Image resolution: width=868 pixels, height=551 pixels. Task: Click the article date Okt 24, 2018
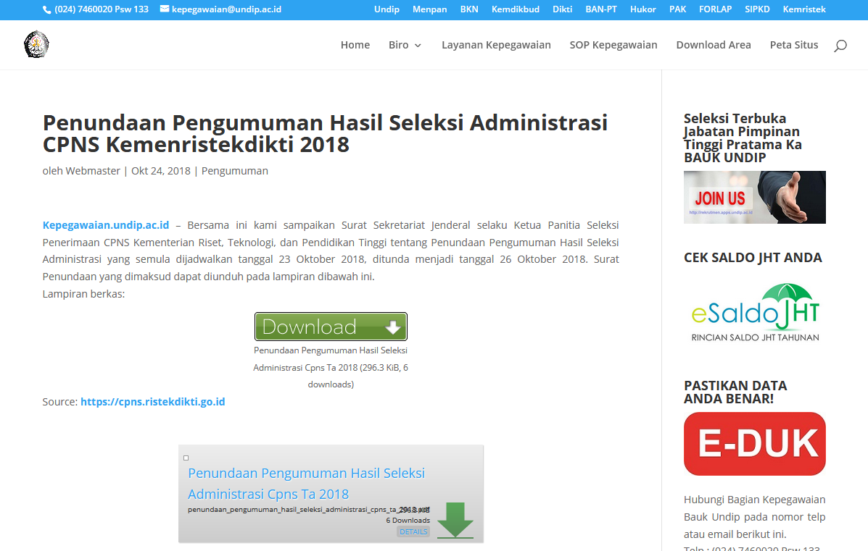(x=160, y=171)
